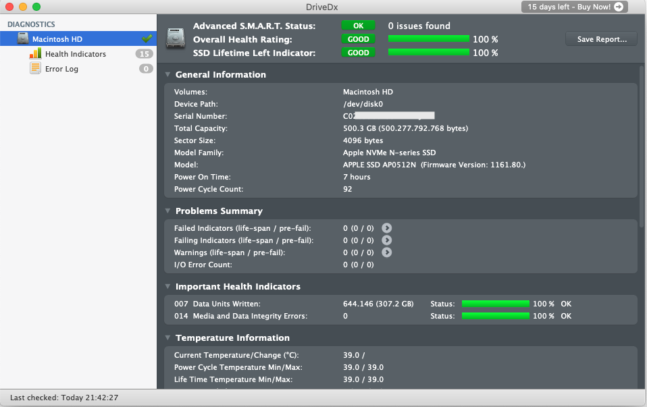Collapse the Temperature Information section
Viewport: 647px width, 407px height.
click(x=167, y=337)
